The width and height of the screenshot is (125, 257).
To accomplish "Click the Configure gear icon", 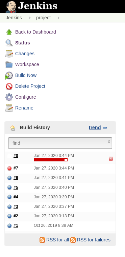I will point(9,97).
